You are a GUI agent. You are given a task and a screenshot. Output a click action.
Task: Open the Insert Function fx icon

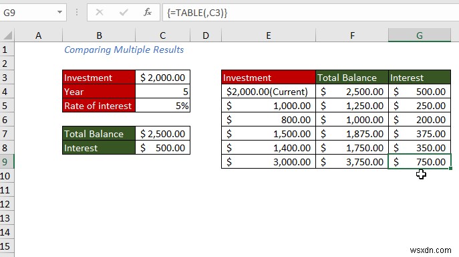(148, 12)
